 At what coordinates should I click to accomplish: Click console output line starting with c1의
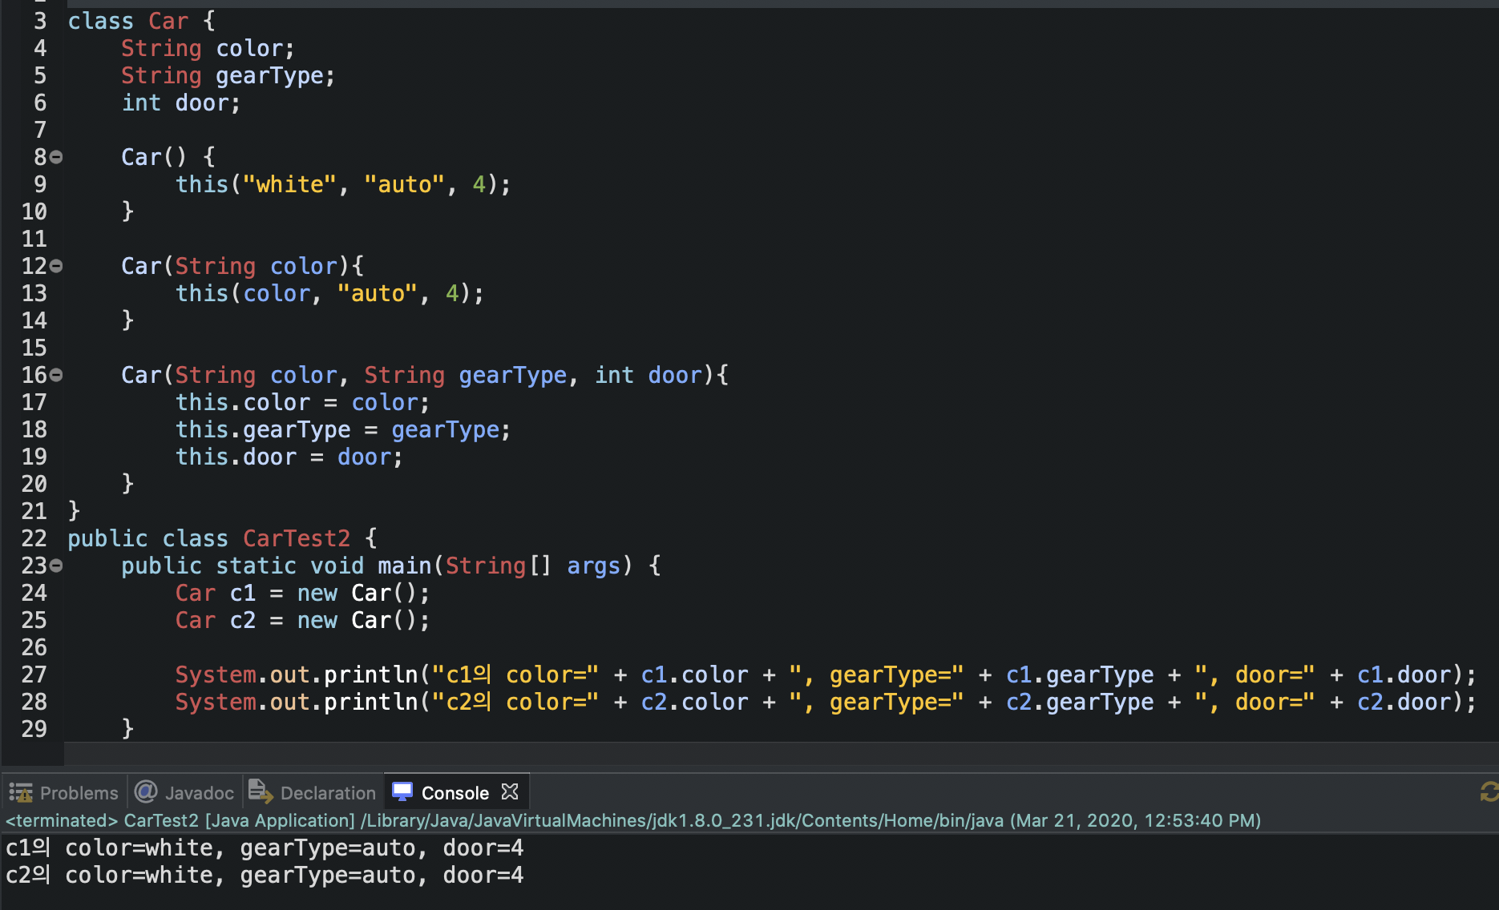pos(265,848)
